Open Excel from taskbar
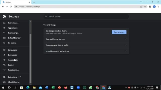Screen dimensions: 161x90 coord(53,87)
